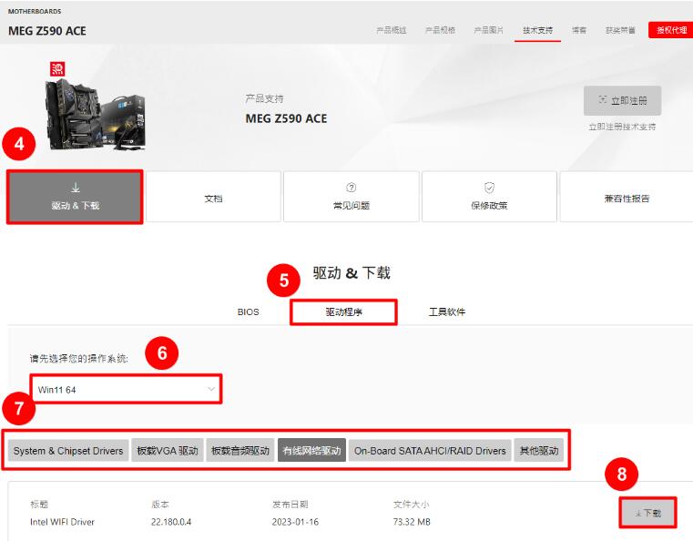Viewport: 693px width, 541px height.
Task: Open the 文档 documents section
Action: (213, 198)
